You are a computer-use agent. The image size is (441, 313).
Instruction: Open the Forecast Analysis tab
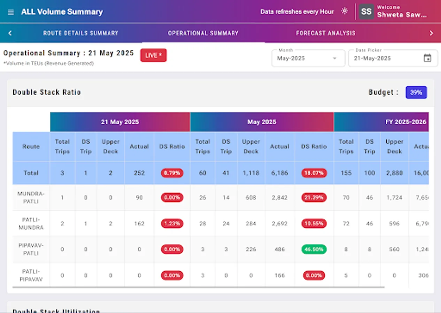pyautogui.click(x=325, y=33)
